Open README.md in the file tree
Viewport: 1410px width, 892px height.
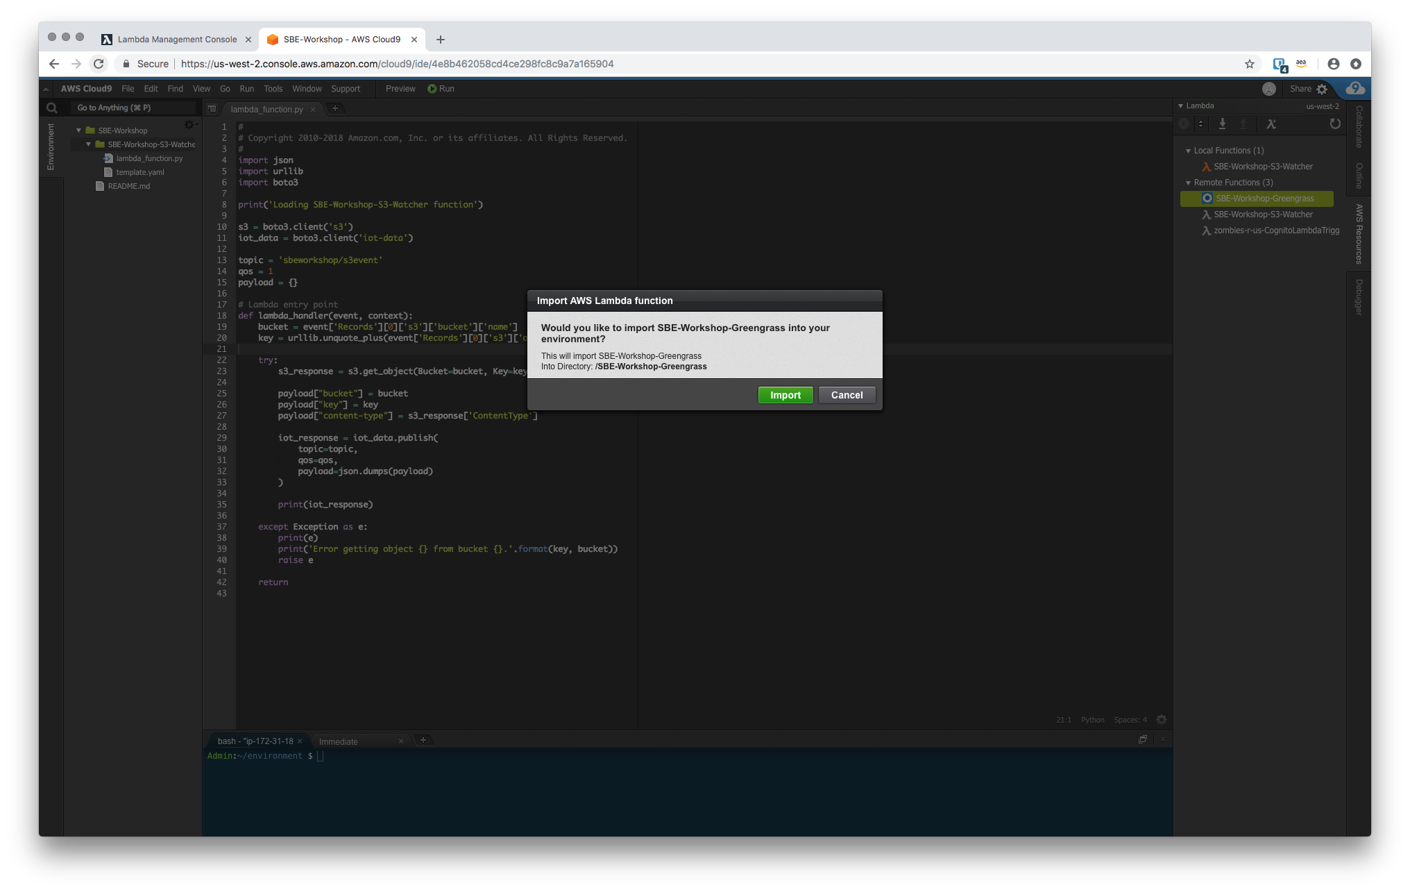coord(123,186)
